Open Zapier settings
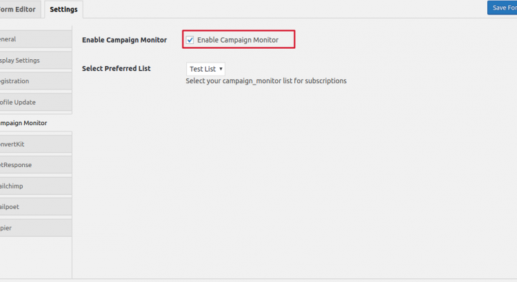Image resolution: width=517 pixels, height=282 pixels. pyautogui.click(x=36, y=228)
